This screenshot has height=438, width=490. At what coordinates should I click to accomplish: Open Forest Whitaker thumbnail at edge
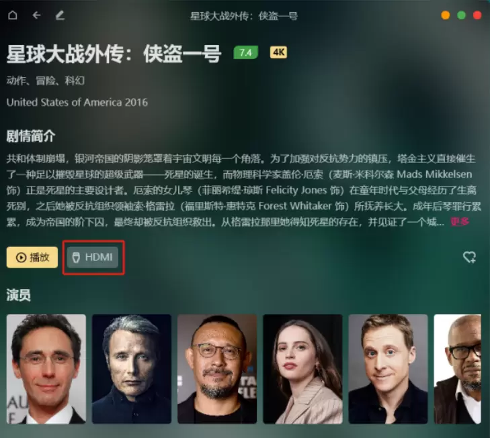pos(458,369)
